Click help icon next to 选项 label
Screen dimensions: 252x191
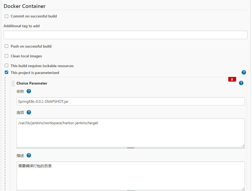29,112
